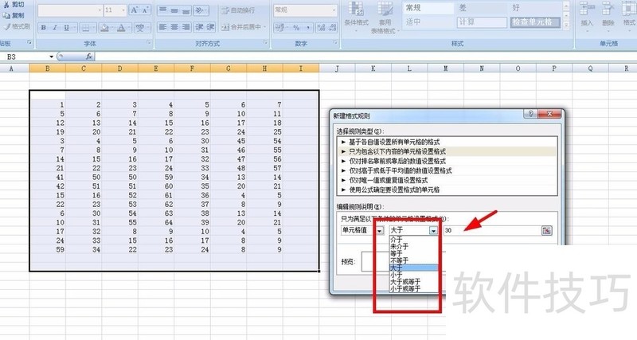This screenshot has width=637, height=340.
Task: Click the increase decimal icon
Action: (322, 28)
